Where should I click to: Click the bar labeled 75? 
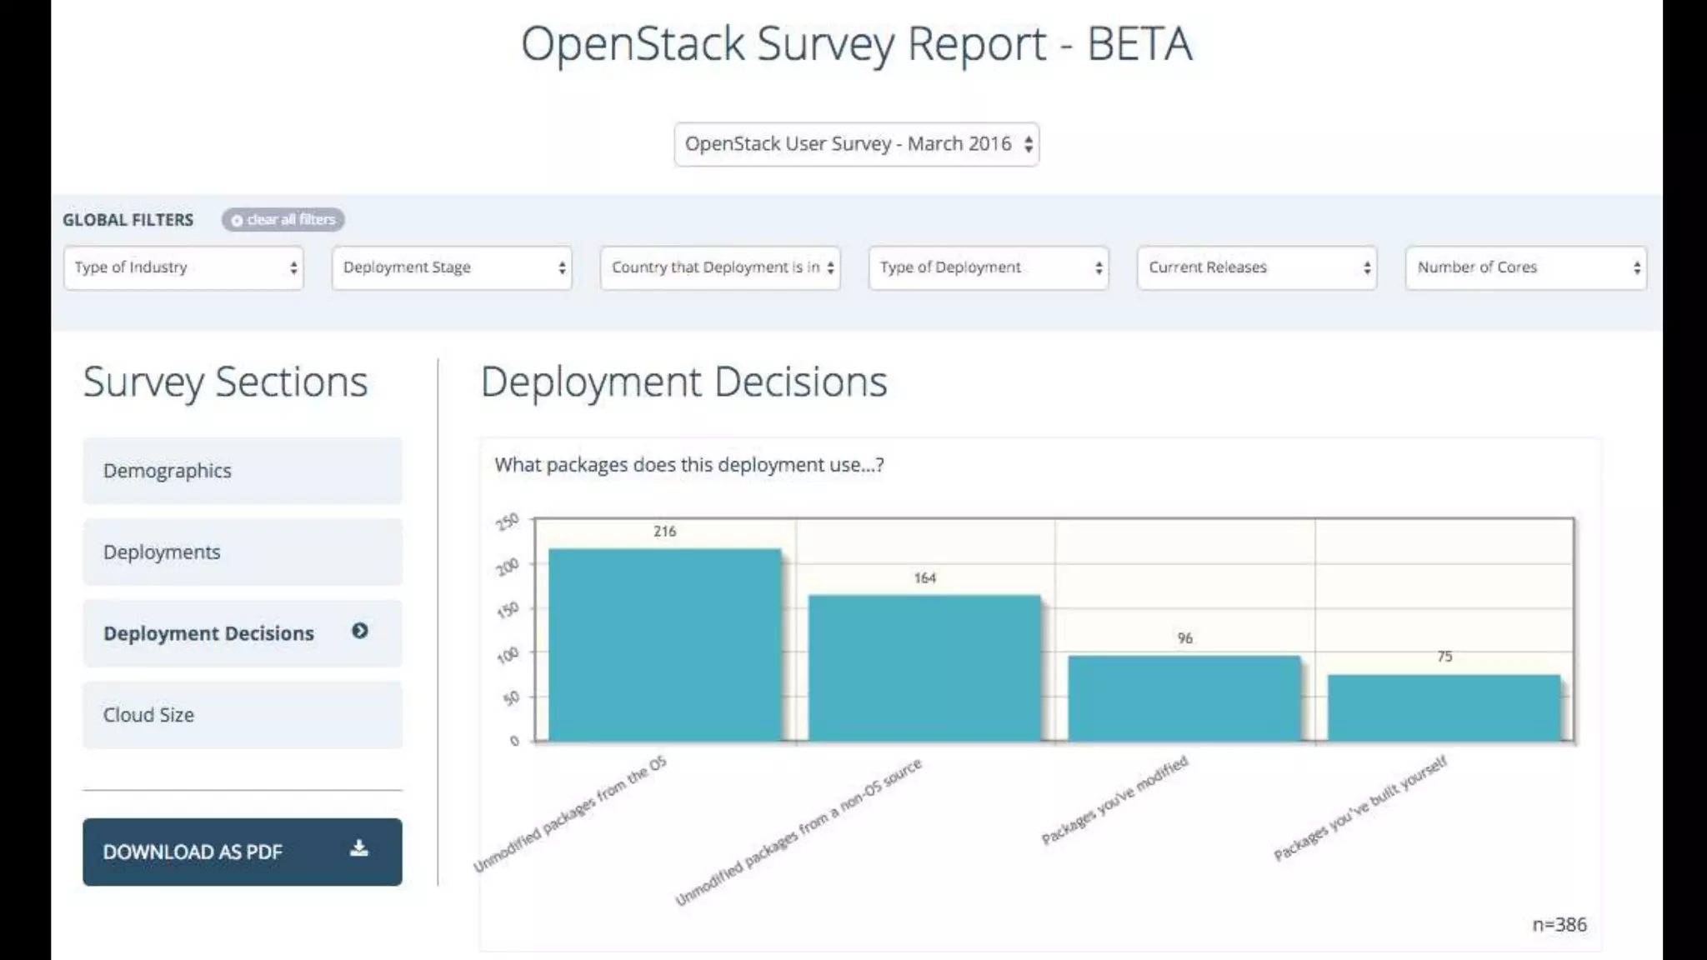(x=1444, y=707)
